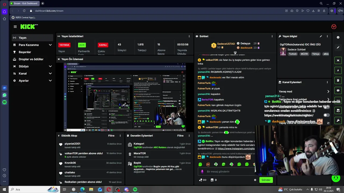
Task: Open the hamburger menu beside the Kick logo
Action: click(x=15, y=27)
